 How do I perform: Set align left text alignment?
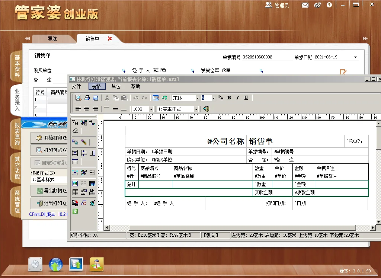click(78, 109)
